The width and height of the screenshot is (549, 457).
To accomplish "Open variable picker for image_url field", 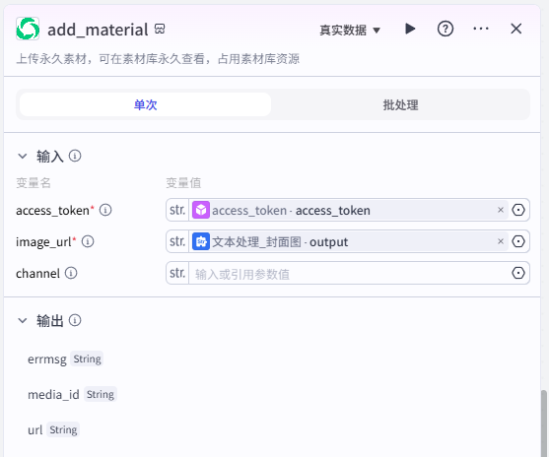I will click(x=518, y=241).
